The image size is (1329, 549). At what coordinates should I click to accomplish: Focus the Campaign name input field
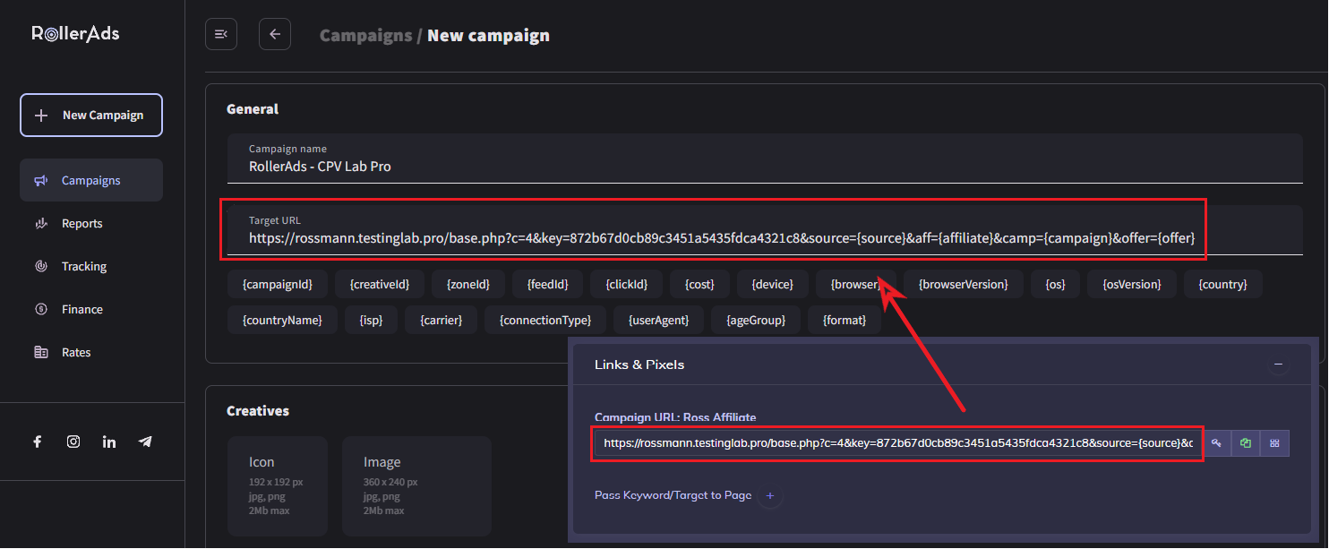click(x=765, y=159)
